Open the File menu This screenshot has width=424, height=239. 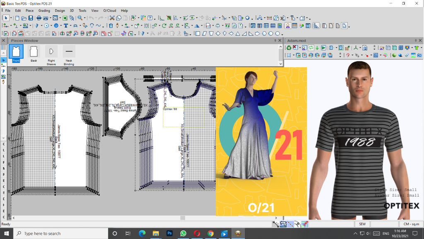8,10
